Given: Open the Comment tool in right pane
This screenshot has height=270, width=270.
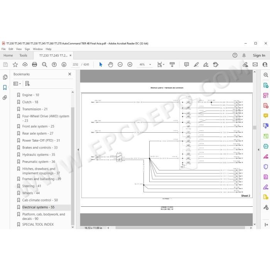Looking at the screenshot, I should click(x=266, y=116).
